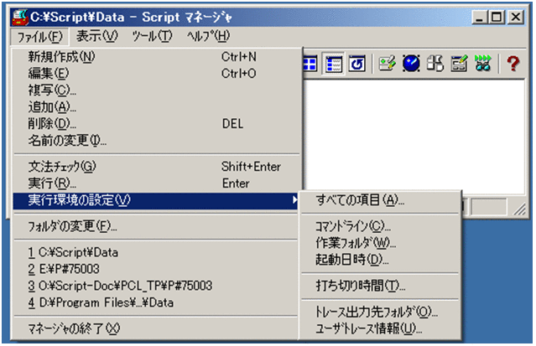Select 削除(D)... menu entry
This screenshot has height=346, width=536.
pyautogui.click(x=157, y=124)
